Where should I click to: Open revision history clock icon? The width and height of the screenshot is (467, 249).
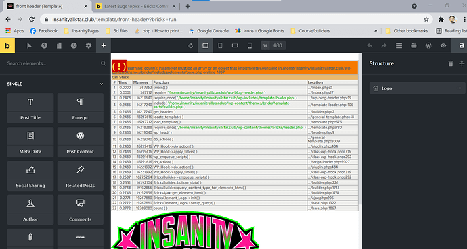74,45
